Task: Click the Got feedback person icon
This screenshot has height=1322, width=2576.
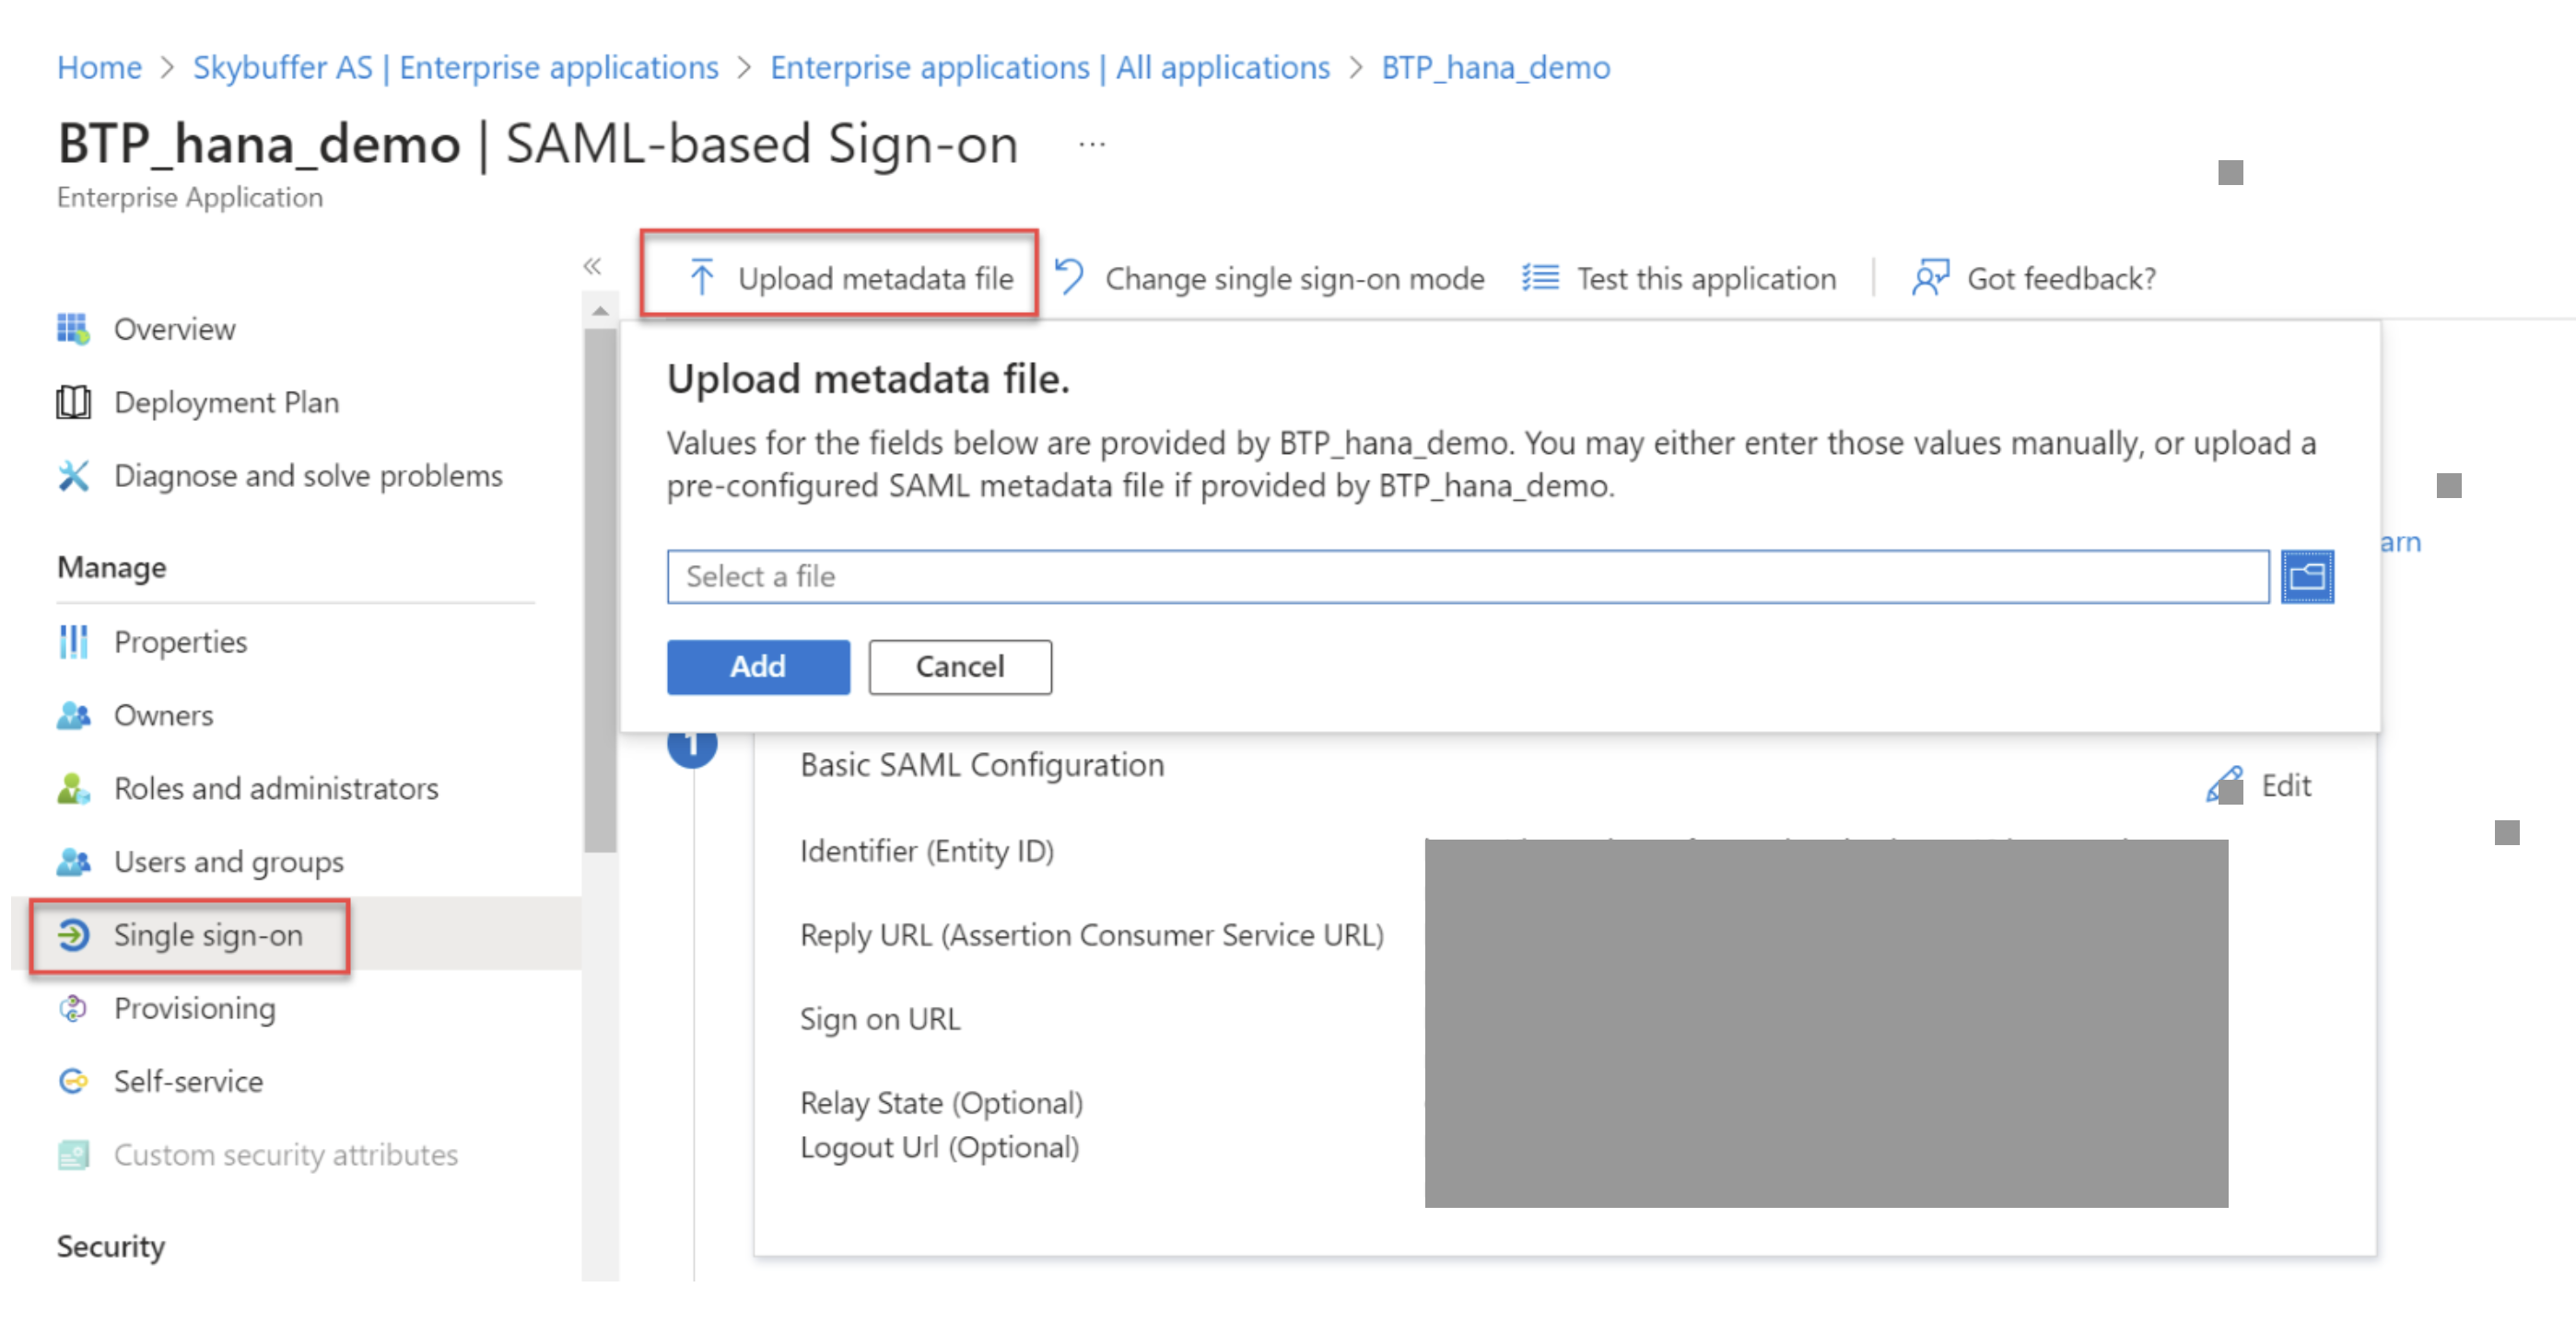Action: [x=1930, y=277]
